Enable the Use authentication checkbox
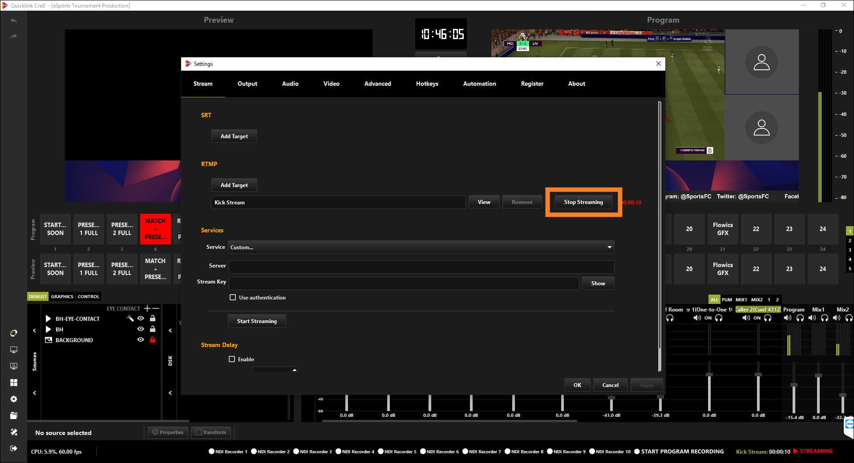The width and height of the screenshot is (854, 463). [x=233, y=297]
